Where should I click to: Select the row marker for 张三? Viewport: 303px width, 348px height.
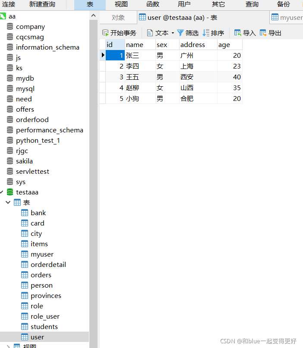tap(103, 55)
